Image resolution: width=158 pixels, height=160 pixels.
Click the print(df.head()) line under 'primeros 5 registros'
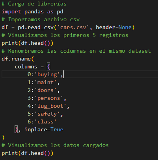(28, 43)
